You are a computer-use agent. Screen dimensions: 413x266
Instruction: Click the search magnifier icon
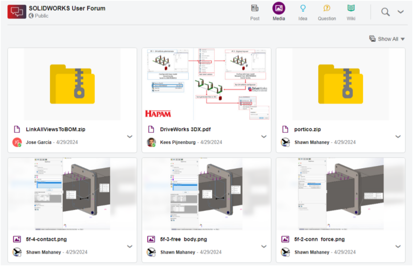(x=385, y=12)
